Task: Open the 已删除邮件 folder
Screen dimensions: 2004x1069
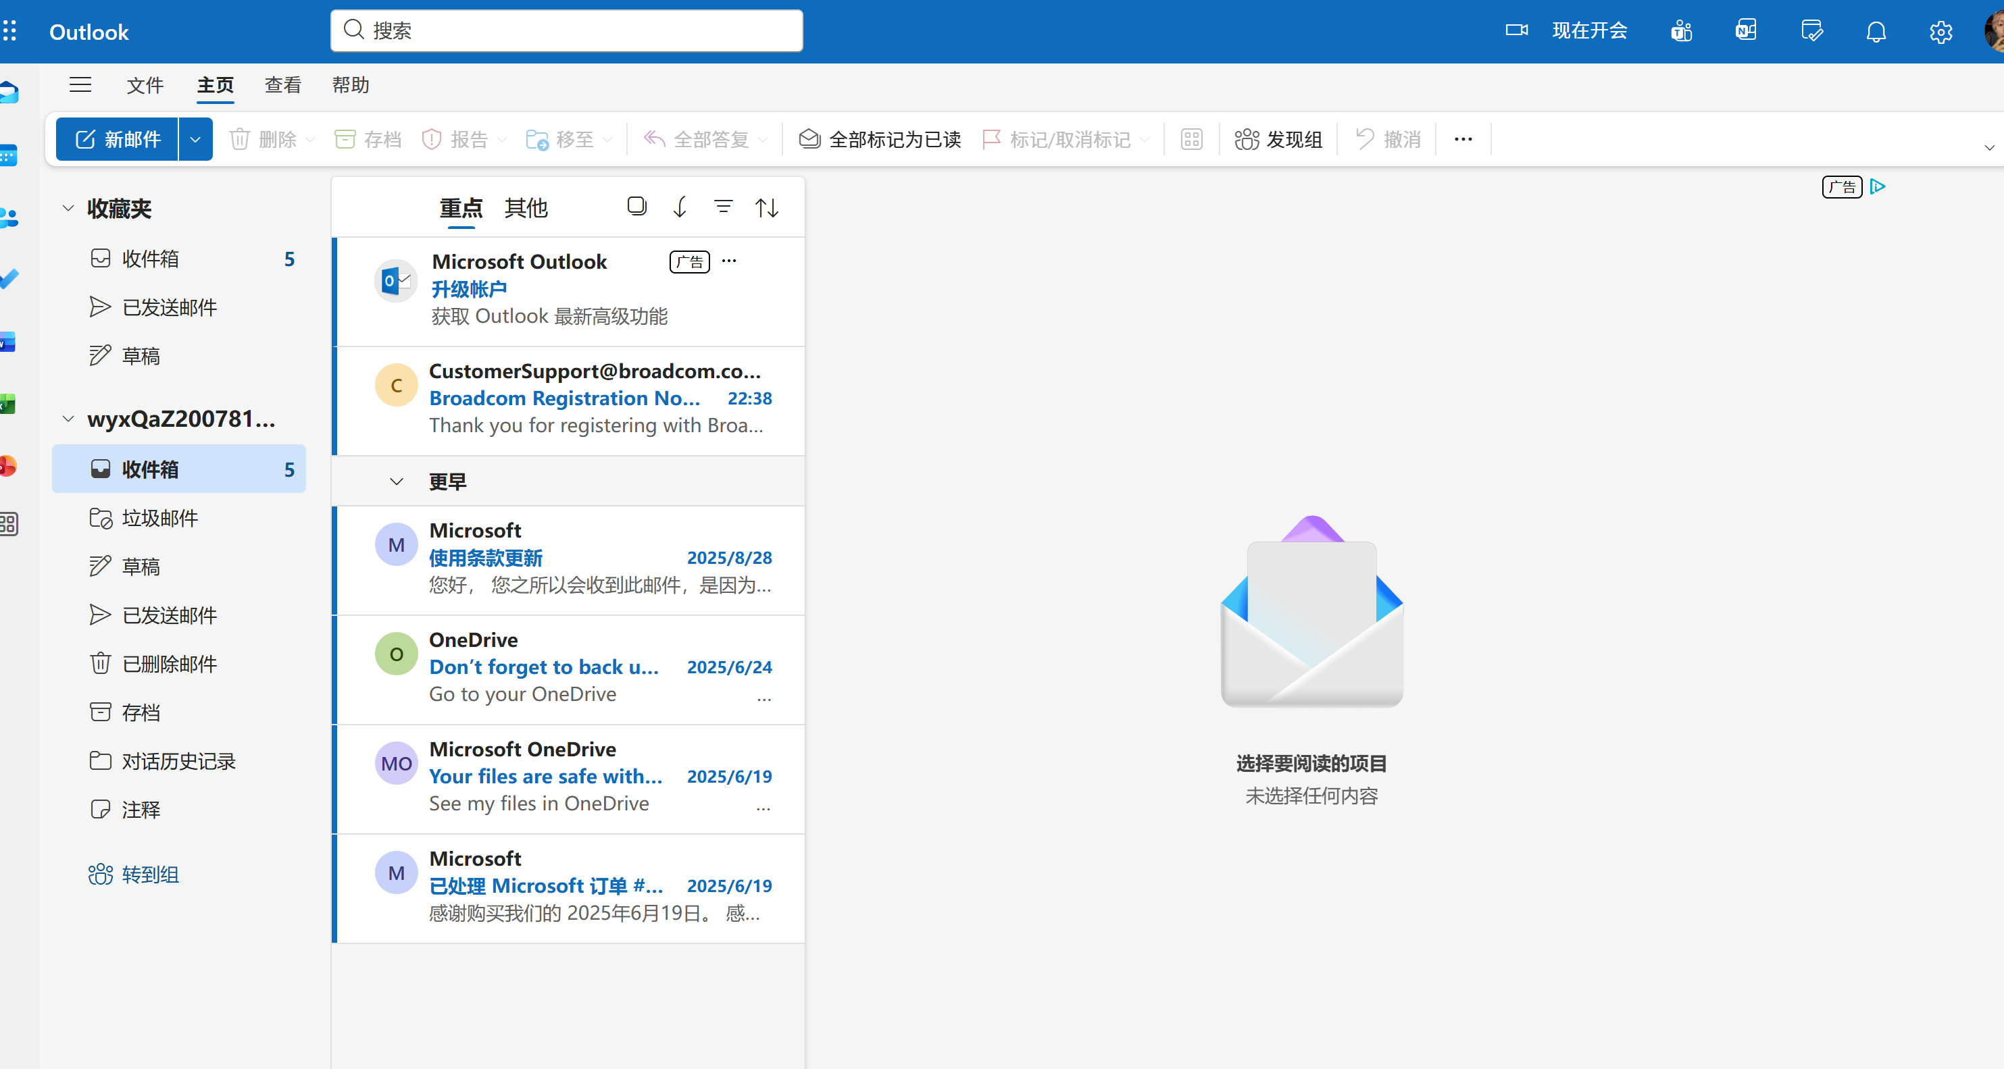Action: pos(179,664)
